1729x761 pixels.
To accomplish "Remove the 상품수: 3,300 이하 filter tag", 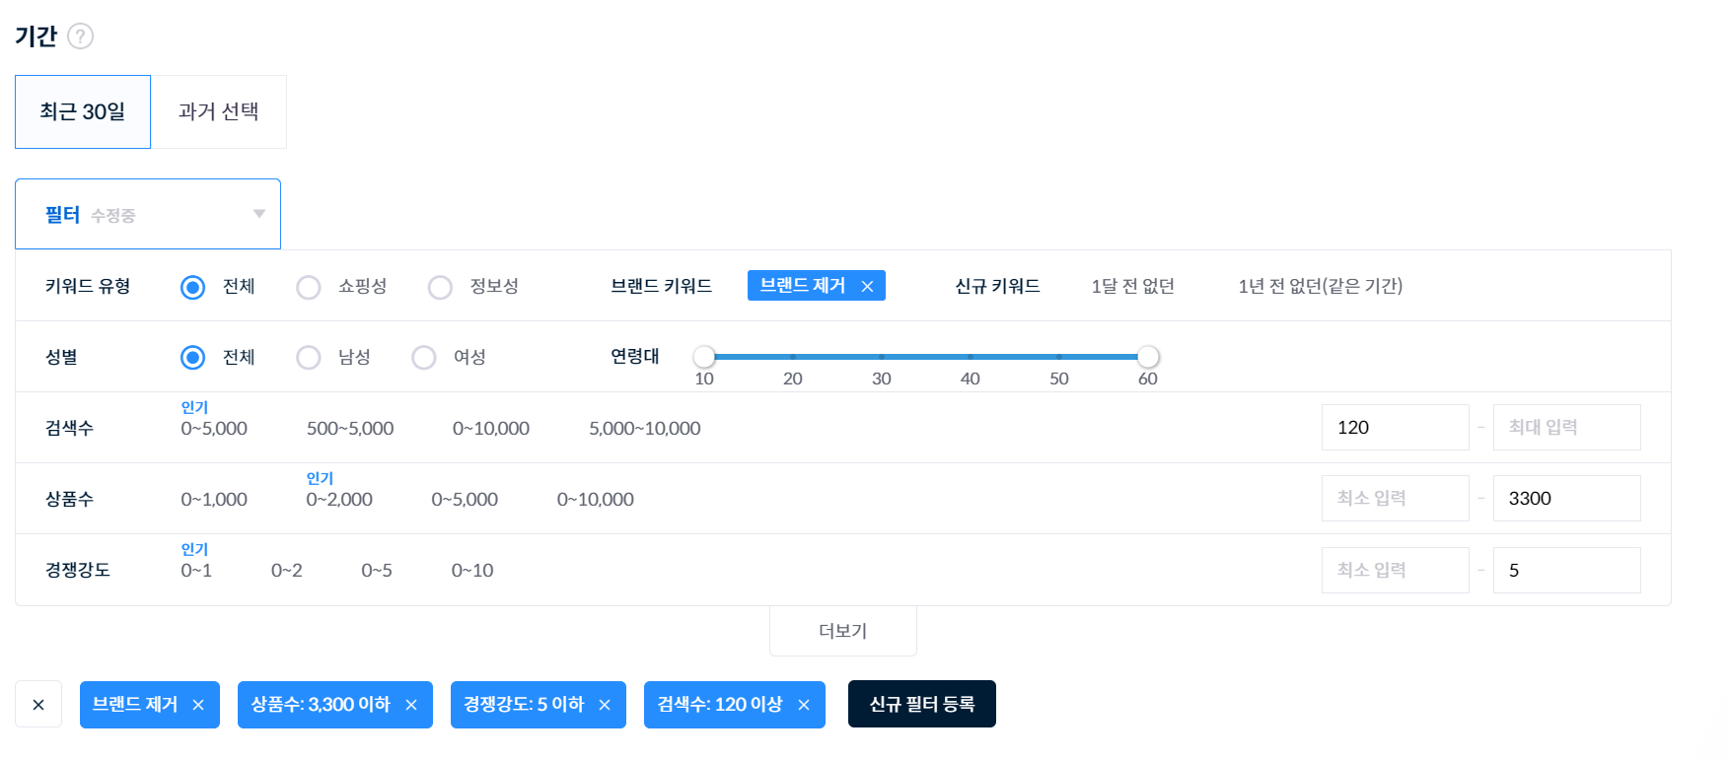I will pos(411,705).
